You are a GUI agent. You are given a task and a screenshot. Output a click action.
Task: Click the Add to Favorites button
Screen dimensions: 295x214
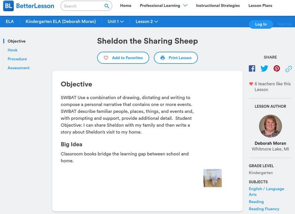(123, 58)
